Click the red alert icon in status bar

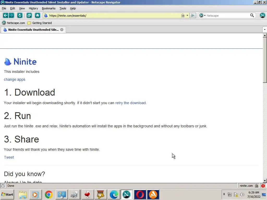(x=263, y=186)
